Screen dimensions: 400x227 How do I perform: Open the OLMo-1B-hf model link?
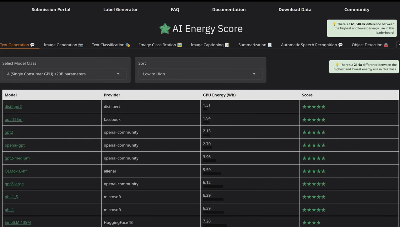coord(16,171)
